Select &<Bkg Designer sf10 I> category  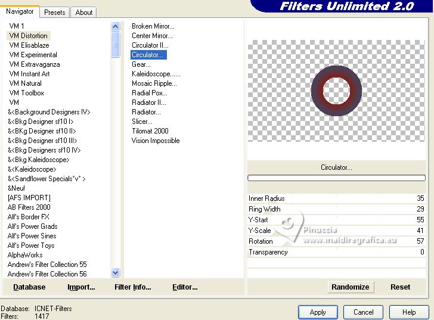41,122
